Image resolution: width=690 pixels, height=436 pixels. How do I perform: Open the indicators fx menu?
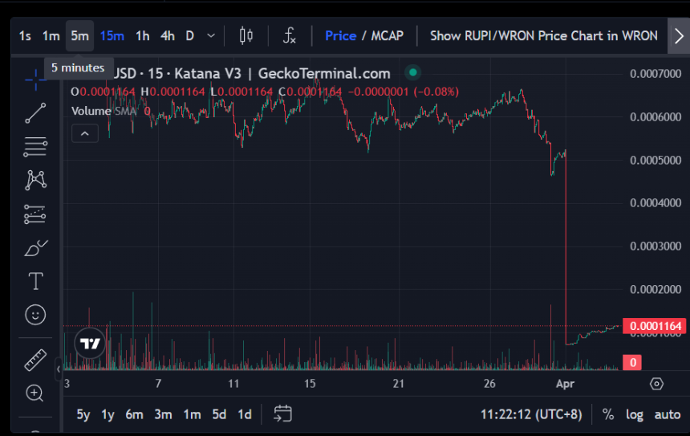pos(289,35)
